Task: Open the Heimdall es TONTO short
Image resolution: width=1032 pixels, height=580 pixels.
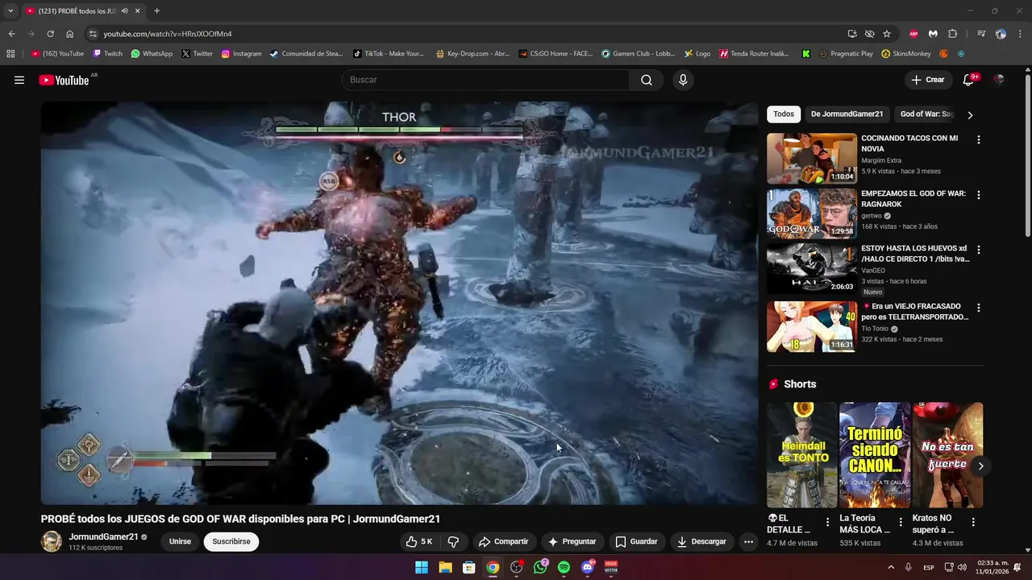Action: (801, 455)
